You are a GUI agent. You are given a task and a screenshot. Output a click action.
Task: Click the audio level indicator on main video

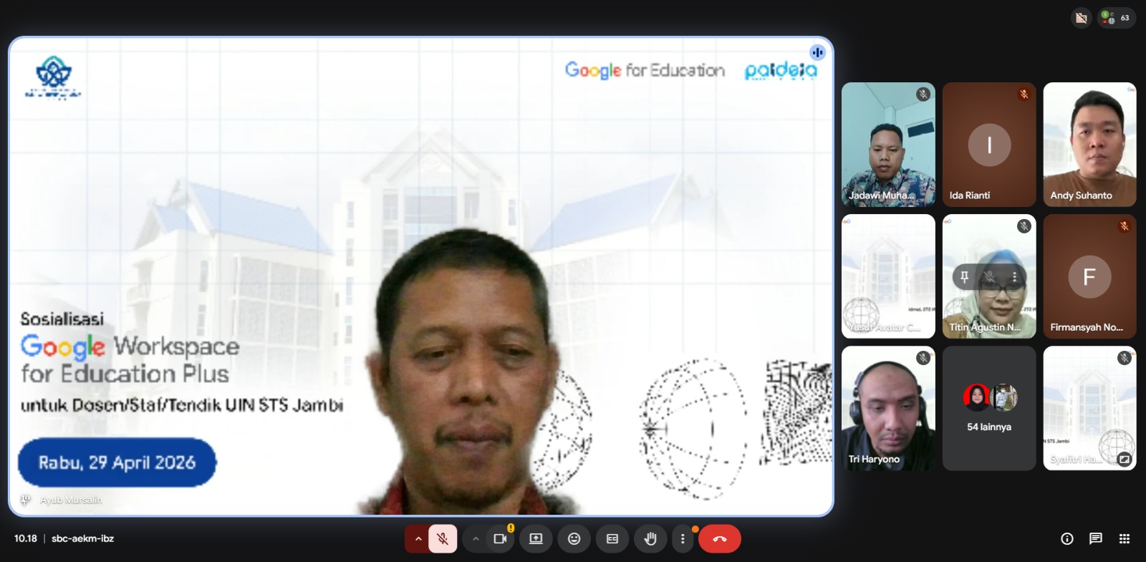[818, 52]
